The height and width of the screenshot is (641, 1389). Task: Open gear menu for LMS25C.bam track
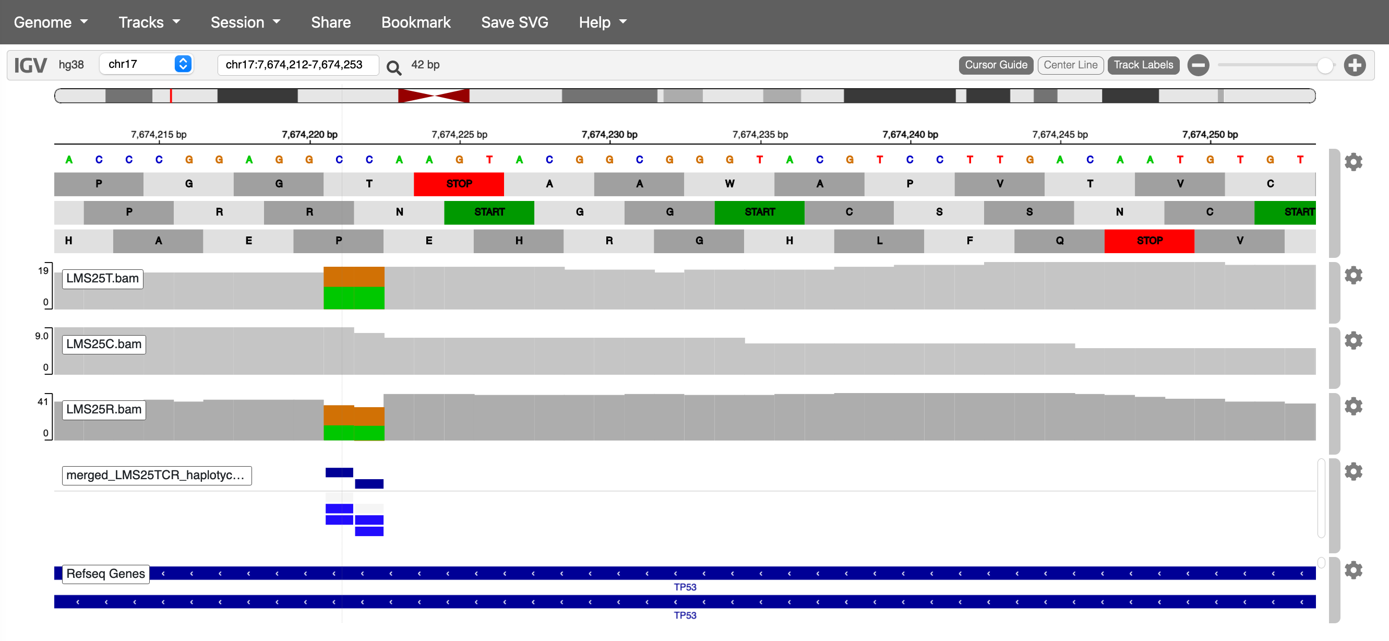pyautogui.click(x=1353, y=340)
